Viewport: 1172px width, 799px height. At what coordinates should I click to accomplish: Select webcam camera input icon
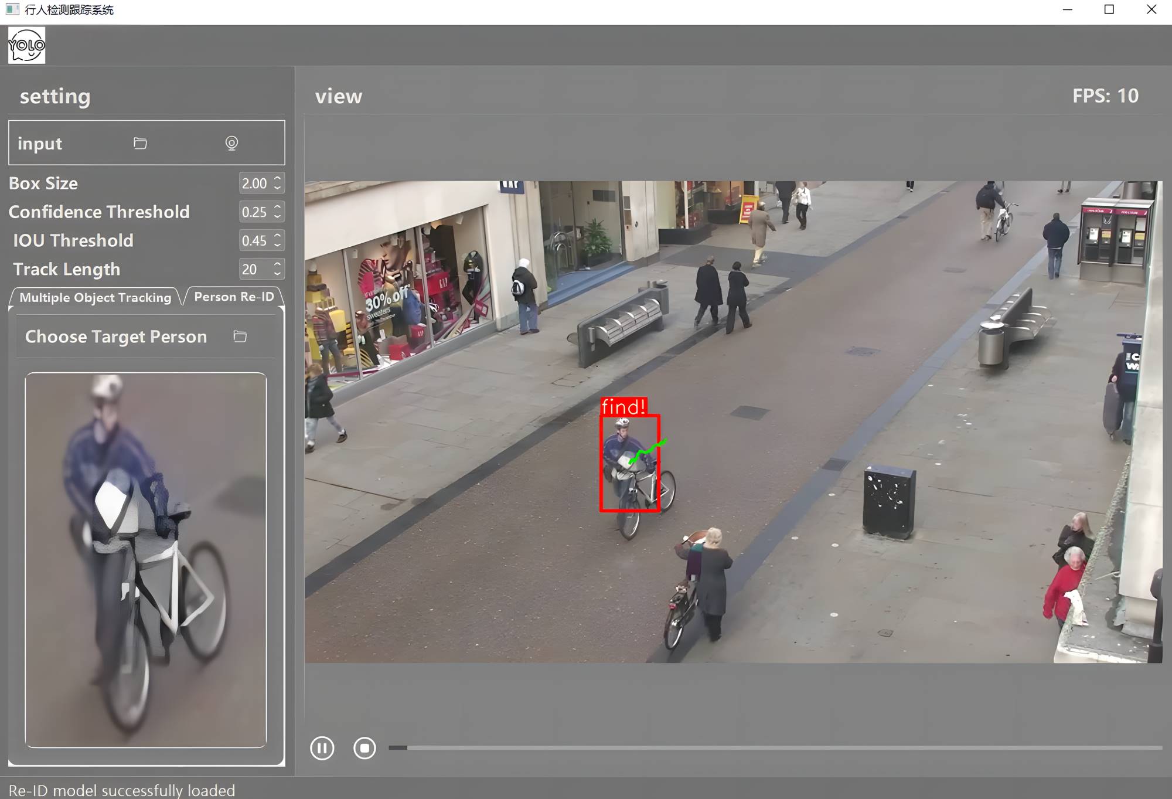click(x=231, y=143)
